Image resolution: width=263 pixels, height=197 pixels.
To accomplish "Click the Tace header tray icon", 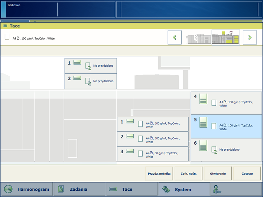I will 5,26.
